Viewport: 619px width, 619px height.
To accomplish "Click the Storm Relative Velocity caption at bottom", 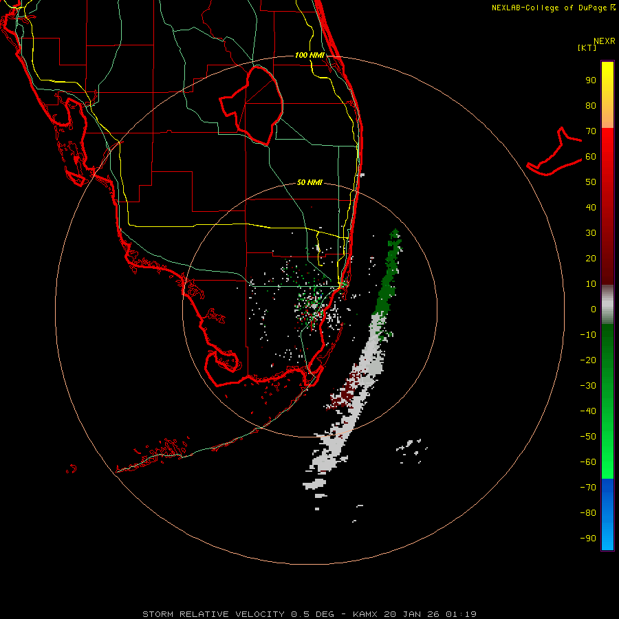I will [309, 614].
